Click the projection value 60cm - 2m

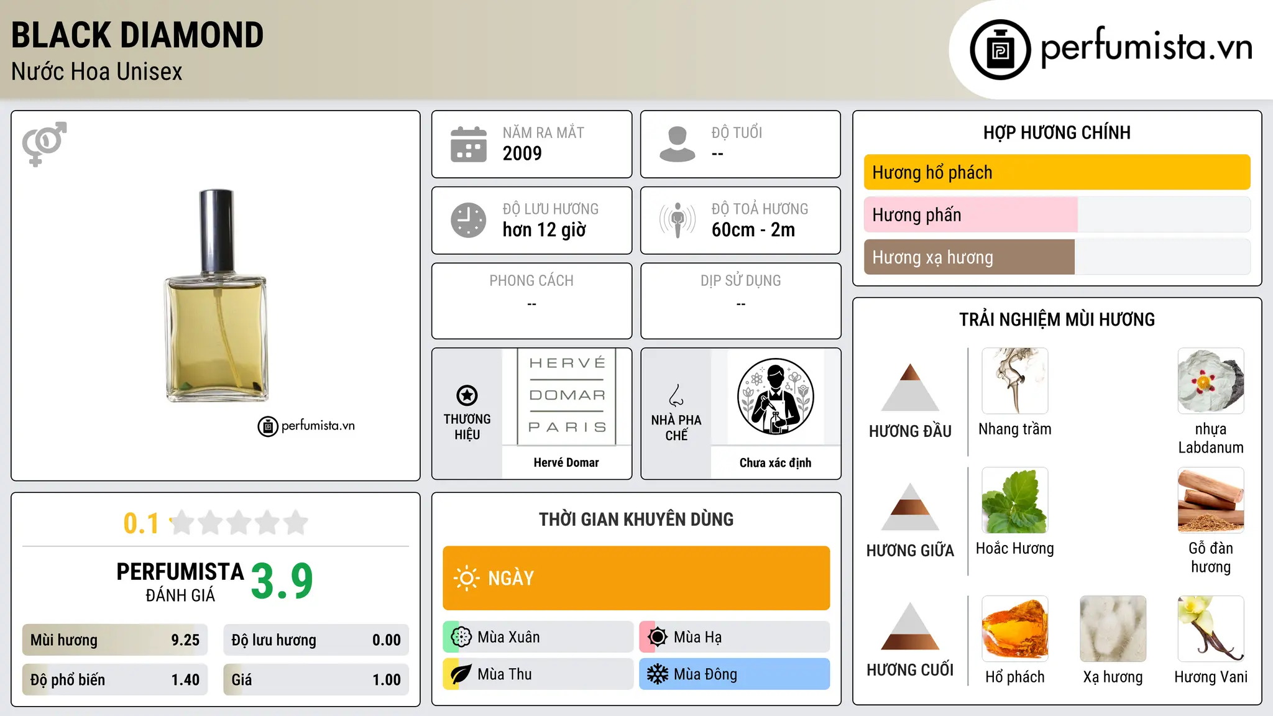coord(753,230)
